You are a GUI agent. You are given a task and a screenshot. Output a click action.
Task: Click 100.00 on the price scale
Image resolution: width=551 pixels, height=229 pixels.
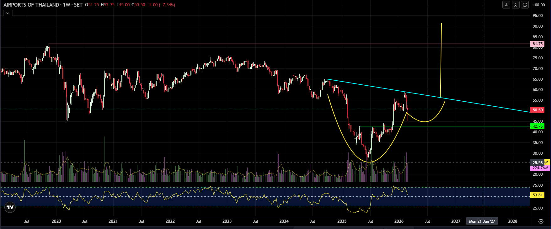[539, 5]
